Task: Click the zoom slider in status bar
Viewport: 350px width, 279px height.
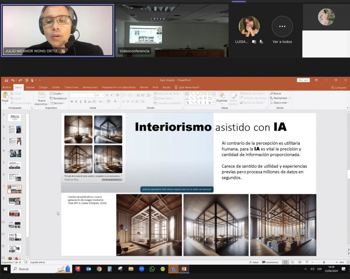Action: [x=324, y=262]
